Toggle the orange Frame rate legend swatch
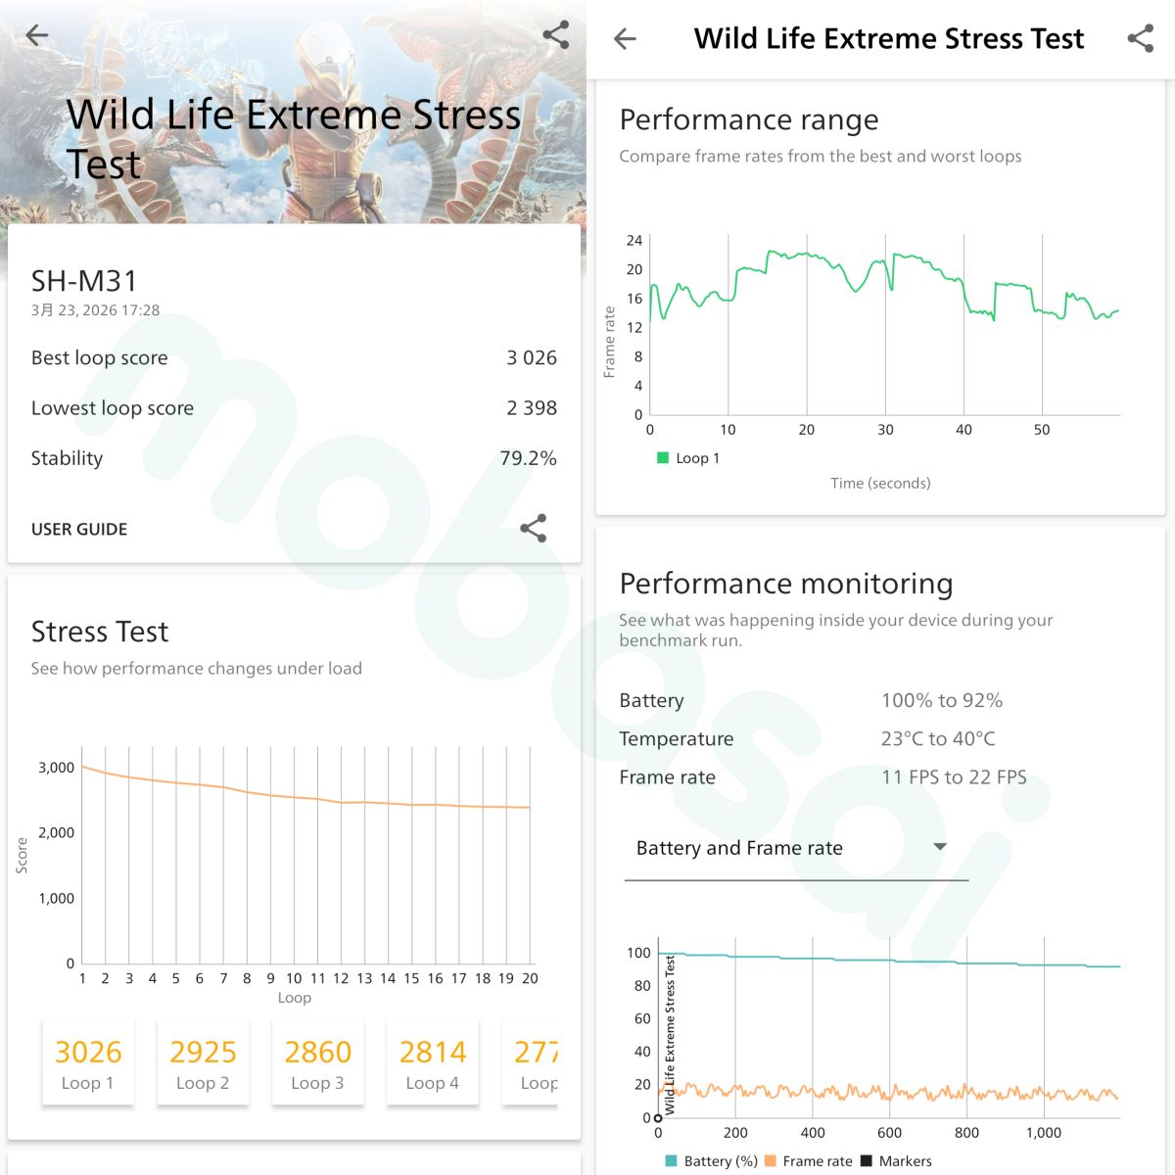 tap(770, 1161)
